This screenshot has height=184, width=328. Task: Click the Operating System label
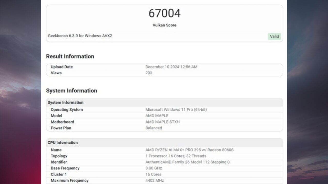[x=67, y=110]
